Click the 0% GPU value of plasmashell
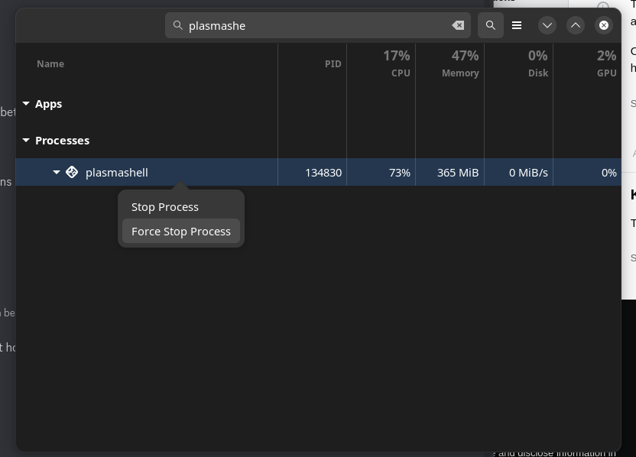This screenshot has height=457, width=636. (608, 173)
